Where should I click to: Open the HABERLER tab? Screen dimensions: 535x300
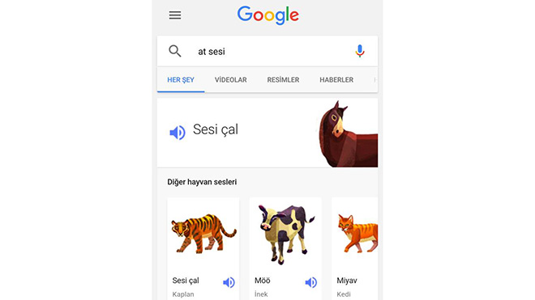pyautogui.click(x=336, y=80)
